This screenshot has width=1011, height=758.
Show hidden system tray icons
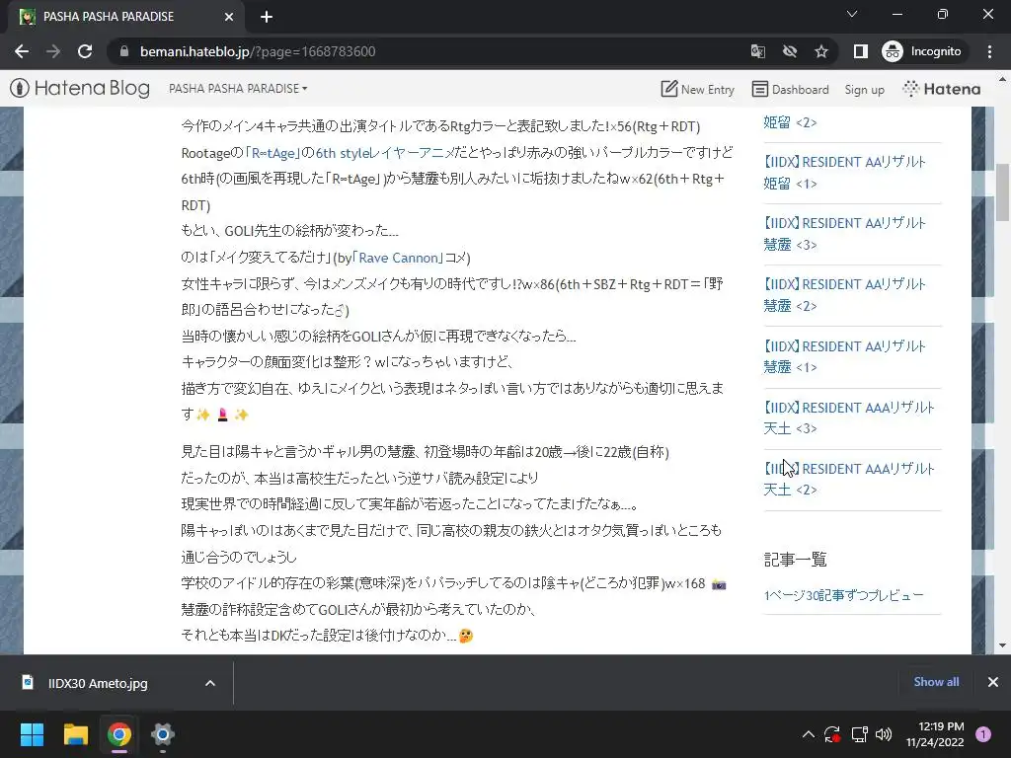coord(808,734)
